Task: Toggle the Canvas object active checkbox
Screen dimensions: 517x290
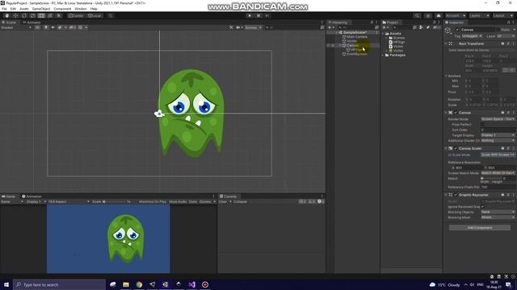Action: 457,30
